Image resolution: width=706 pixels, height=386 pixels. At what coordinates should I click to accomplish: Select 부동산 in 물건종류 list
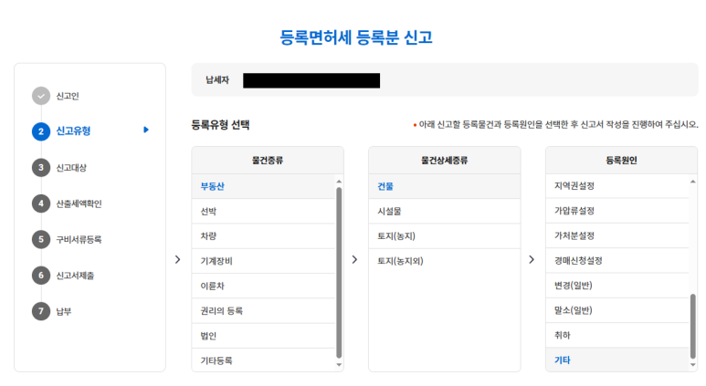click(x=263, y=186)
